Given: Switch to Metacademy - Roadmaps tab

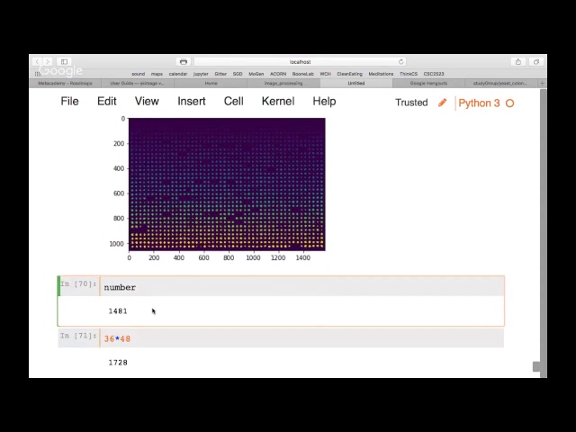Looking at the screenshot, I should click(x=65, y=84).
